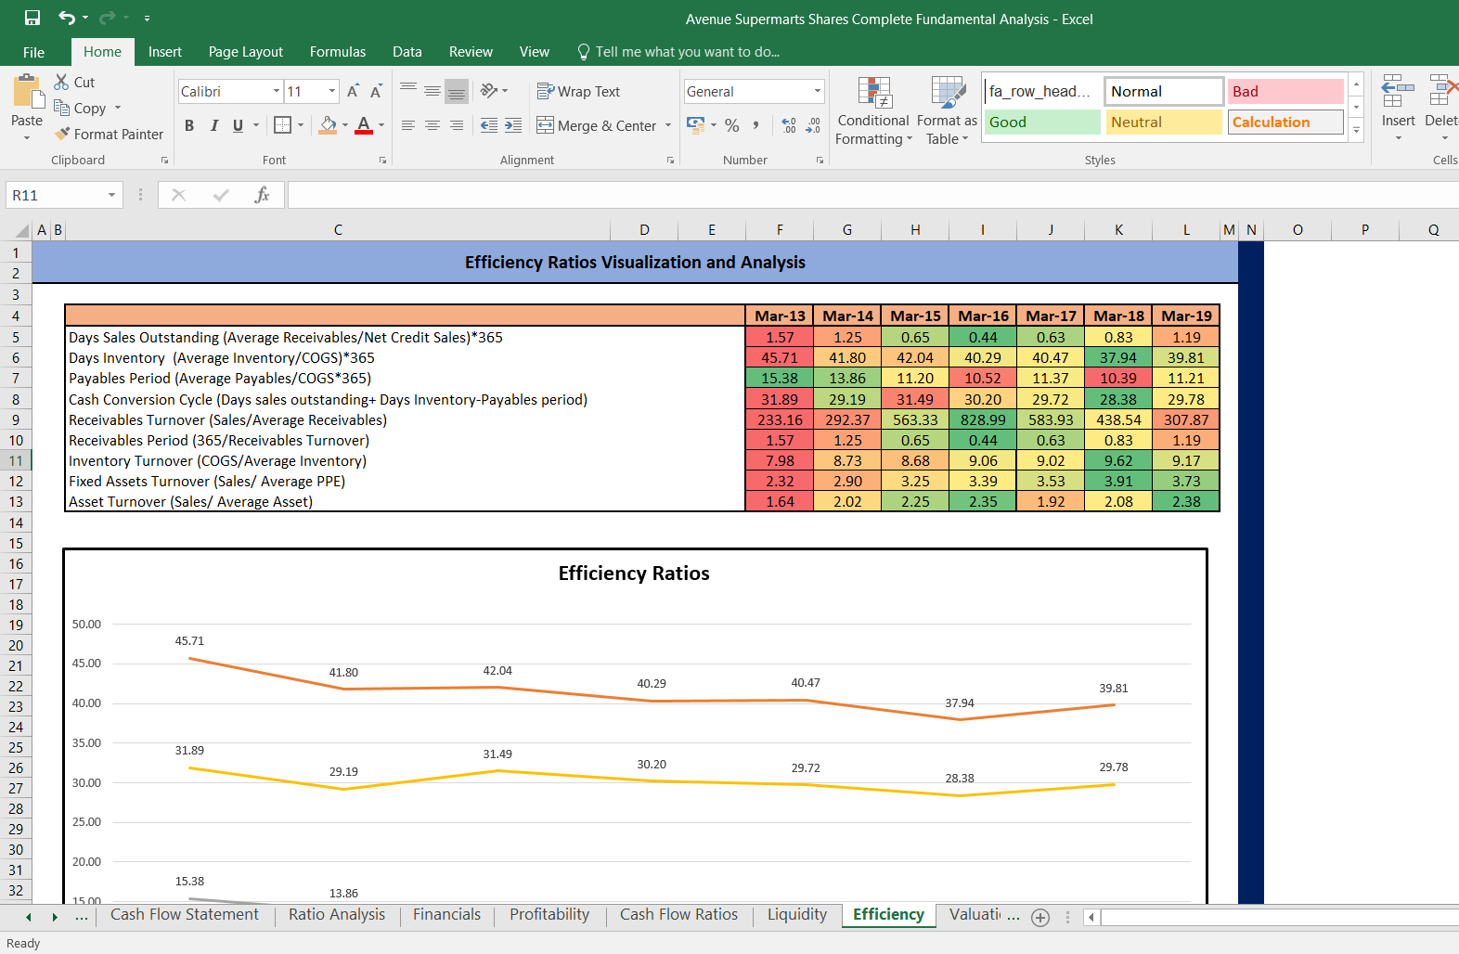The image size is (1459, 954).
Task: Toggle Wrap Text
Action: [x=578, y=91]
